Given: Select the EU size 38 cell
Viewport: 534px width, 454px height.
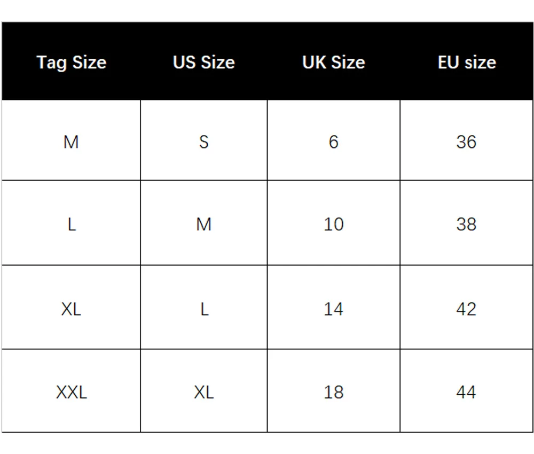Looking at the screenshot, I should click(x=467, y=223).
